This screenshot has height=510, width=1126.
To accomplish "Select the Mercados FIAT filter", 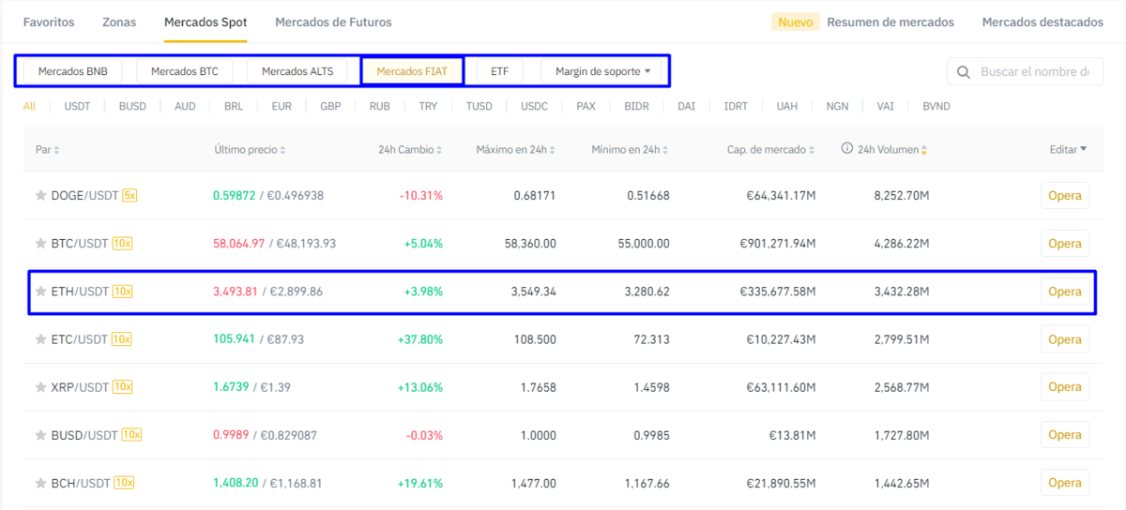I will pyautogui.click(x=412, y=71).
